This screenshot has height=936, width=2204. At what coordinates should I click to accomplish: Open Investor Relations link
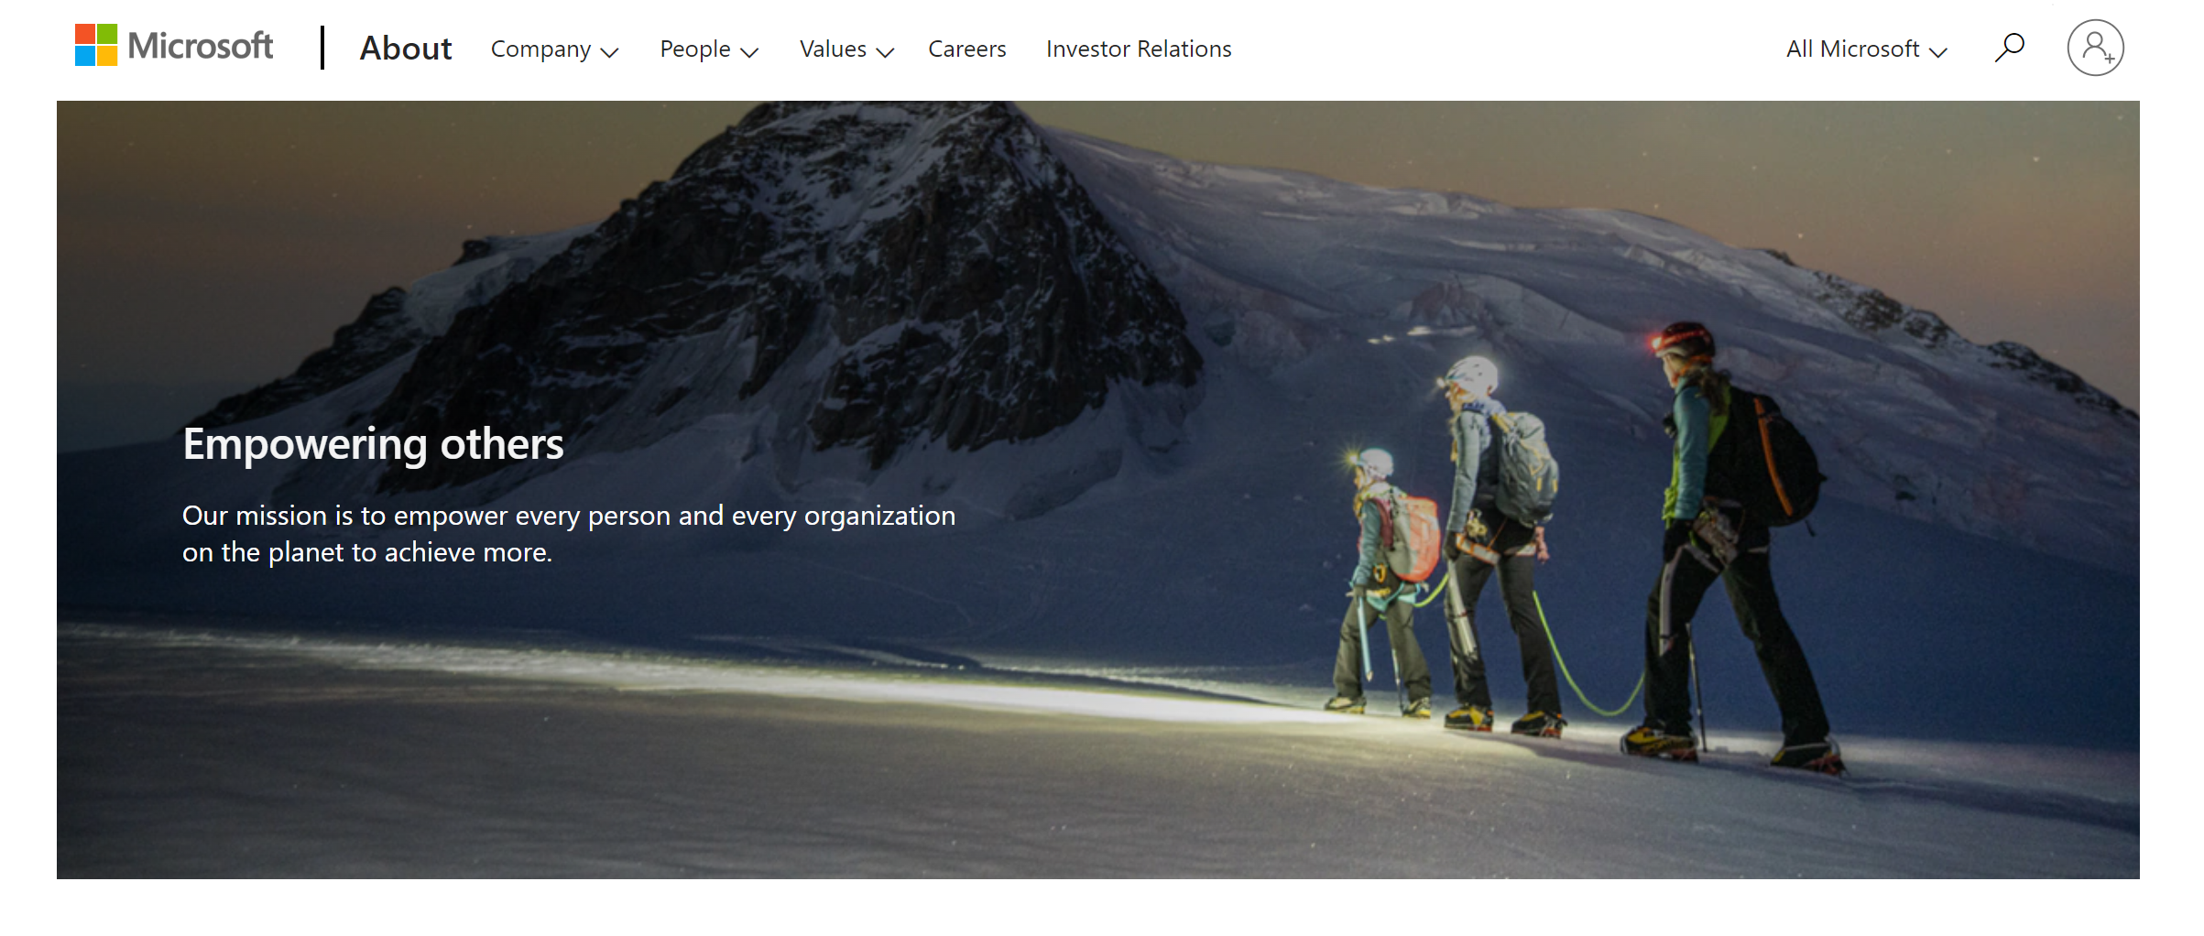(1139, 49)
